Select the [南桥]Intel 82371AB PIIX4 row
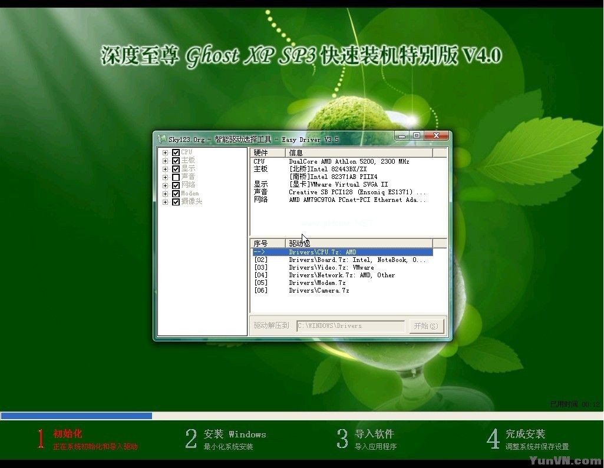Image resolution: width=604 pixels, height=468 pixels. [343, 177]
